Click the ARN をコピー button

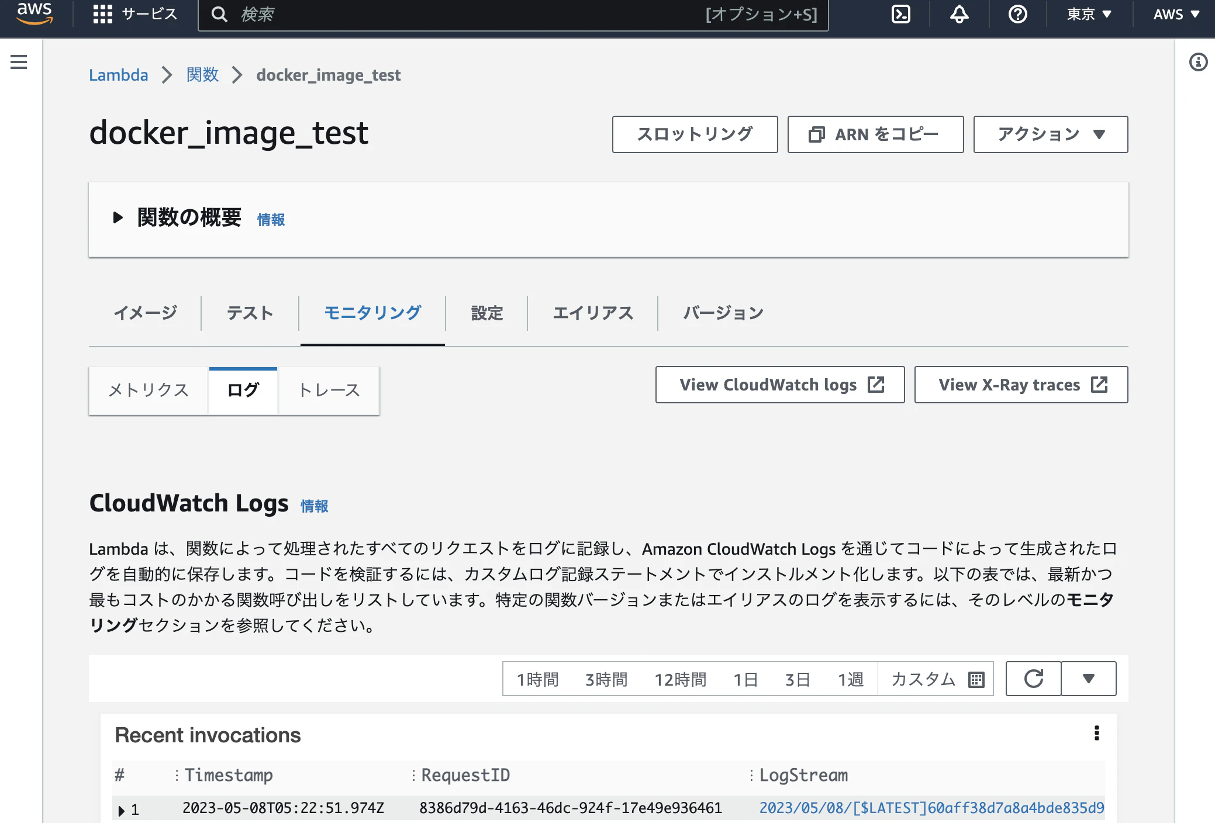(875, 134)
